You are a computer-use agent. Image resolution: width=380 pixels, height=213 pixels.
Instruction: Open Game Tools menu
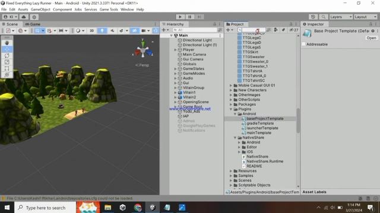point(109,9)
